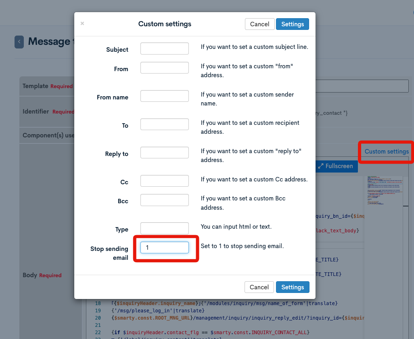Select the Stop sending email value field
Viewport: 414px width, 339px height.
[x=165, y=247]
